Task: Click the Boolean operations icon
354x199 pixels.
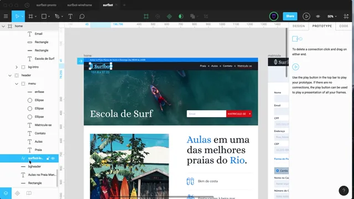Action: 192,16
